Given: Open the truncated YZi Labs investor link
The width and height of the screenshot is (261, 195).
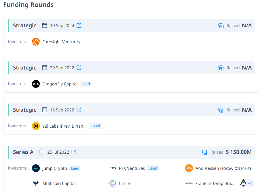Looking at the screenshot, I should click(65, 126).
